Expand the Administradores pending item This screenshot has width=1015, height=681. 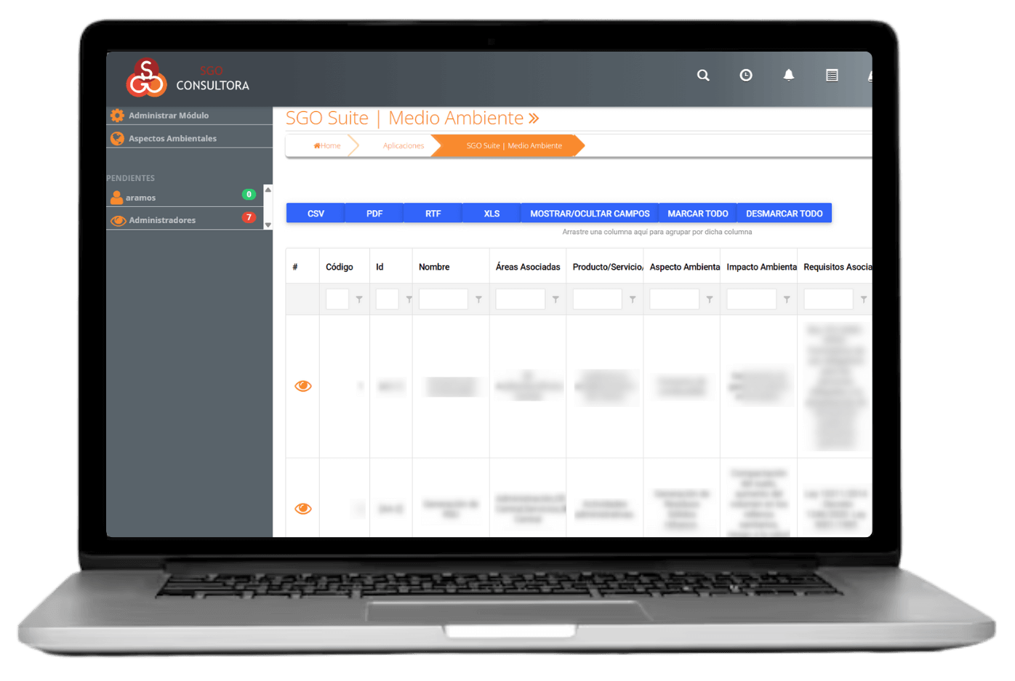(162, 220)
